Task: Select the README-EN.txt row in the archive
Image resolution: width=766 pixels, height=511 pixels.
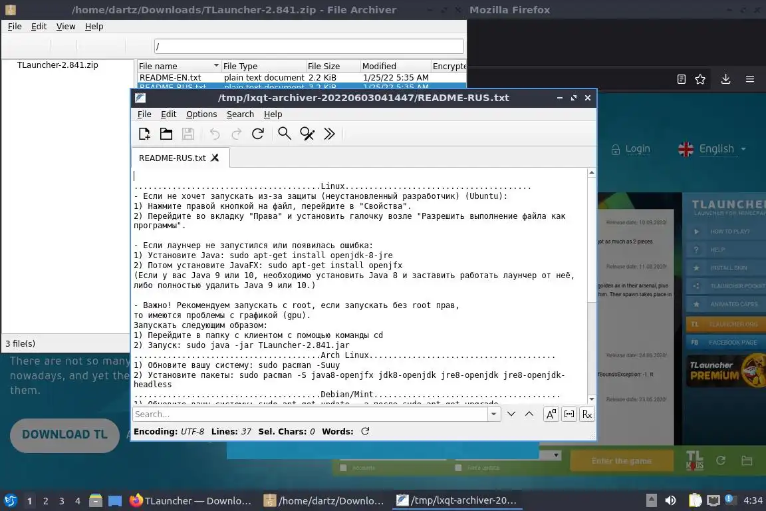Action: [301, 77]
